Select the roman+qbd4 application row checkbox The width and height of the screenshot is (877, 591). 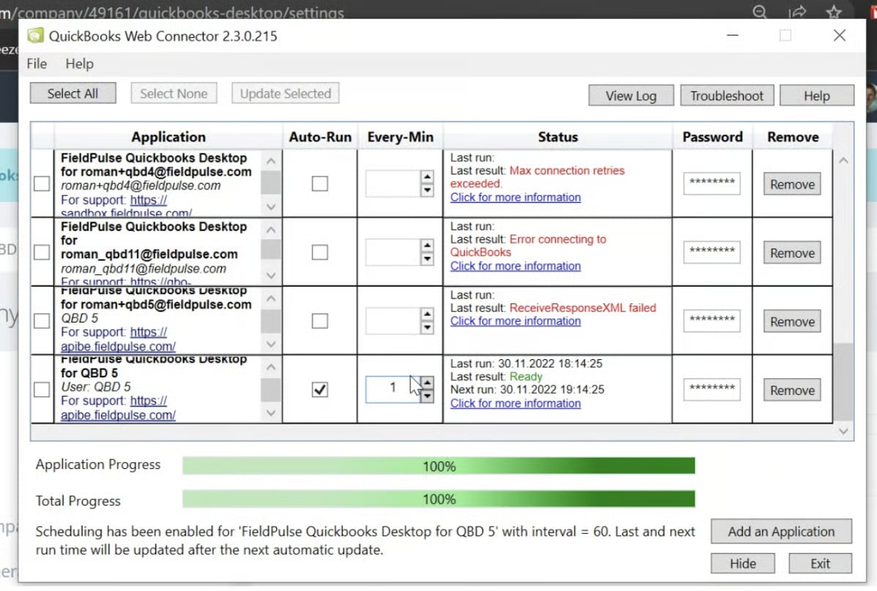coord(42,183)
